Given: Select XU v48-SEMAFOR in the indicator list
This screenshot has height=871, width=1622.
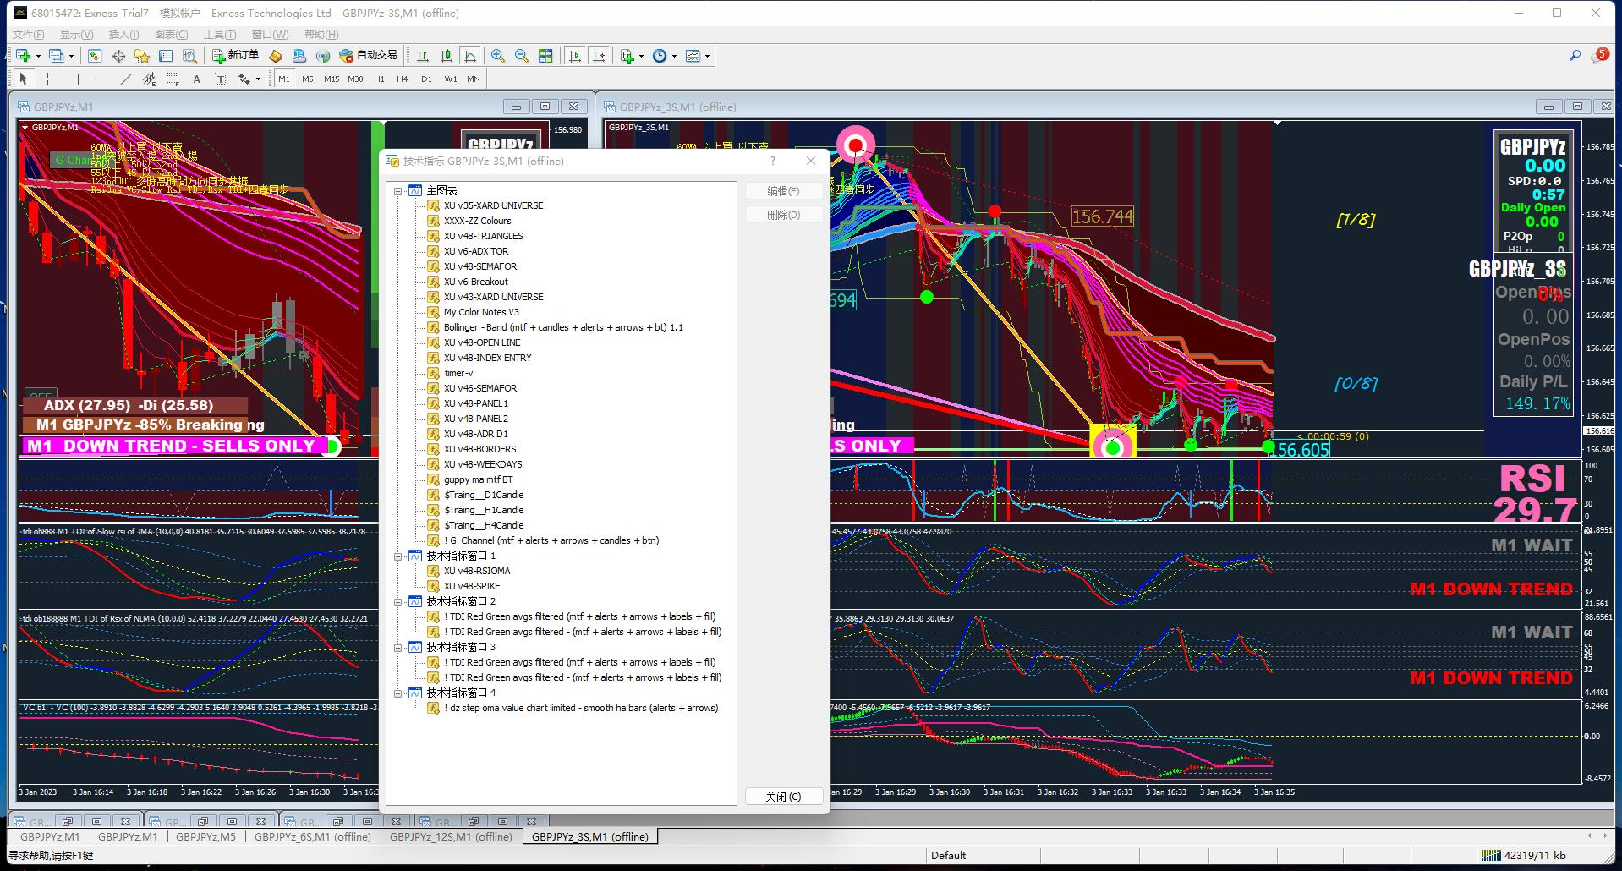Looking at the screenshot, I should click(x=479, y=266).
